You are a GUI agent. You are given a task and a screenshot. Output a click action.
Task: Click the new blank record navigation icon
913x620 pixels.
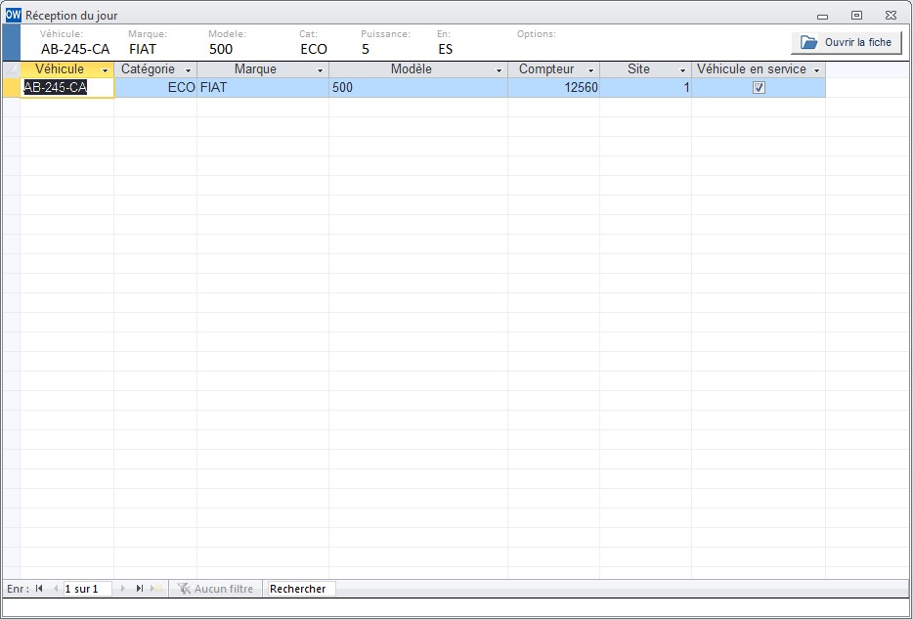(156, 589)
